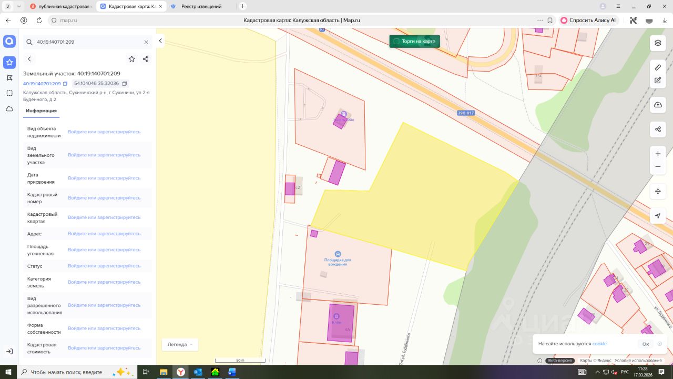The image size is (673, 379).
Task: Click the share-nodes icon on the map toolbar
Action: (658, 129)
